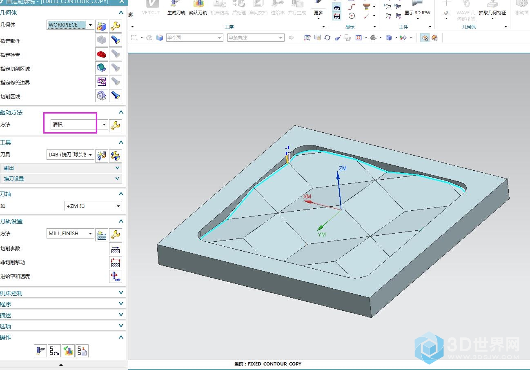This screenshot has width=530, height=370.
Task: Click the rotate view toolbar icon
Action: (327, 38)
